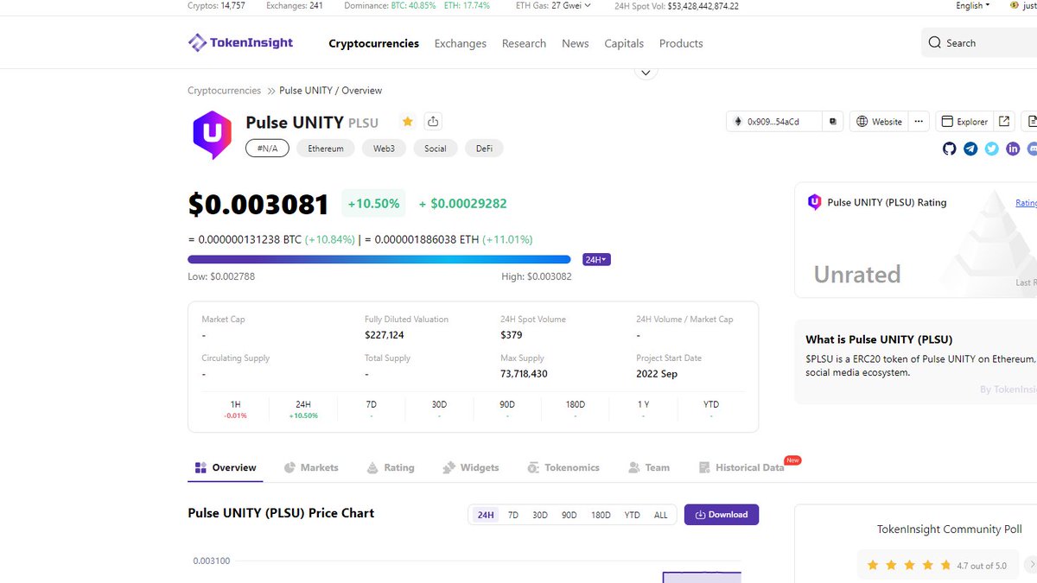Click the Cryptocurrencies breadcrumb link
Image resolution: width=1037 pixels, height=583 pixels.
(x=224, y=91)
